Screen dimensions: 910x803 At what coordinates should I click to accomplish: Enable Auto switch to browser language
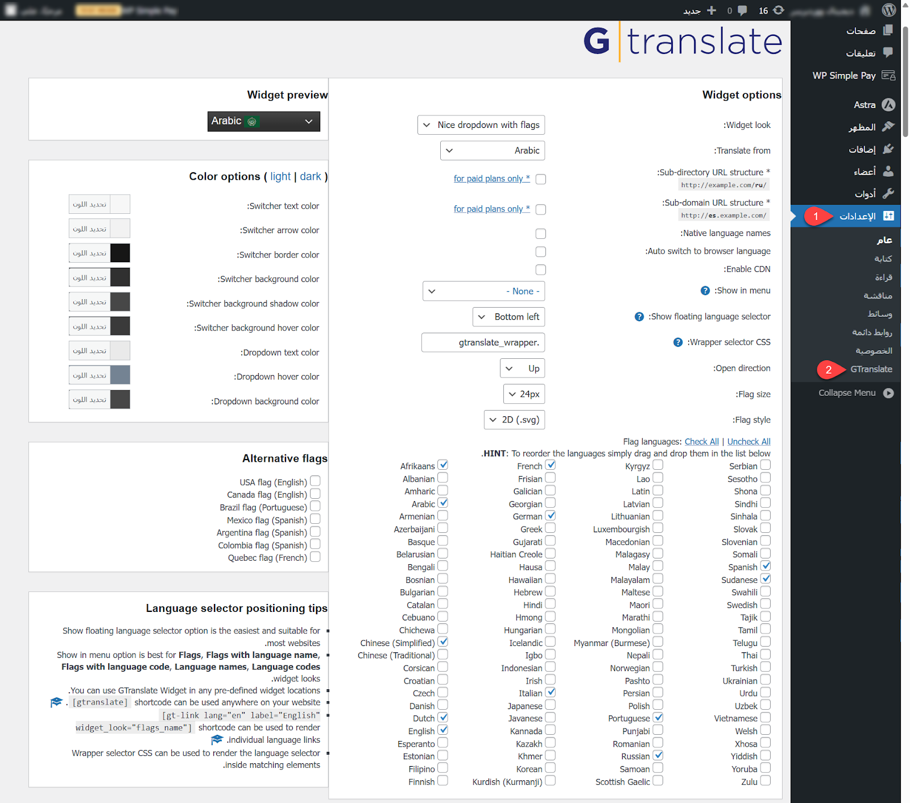pyautogui.click(x=541, y=251)
